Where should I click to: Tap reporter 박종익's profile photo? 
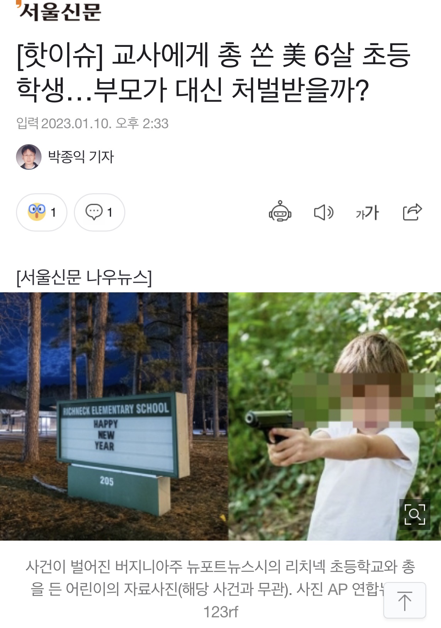(x=29, y=157)
